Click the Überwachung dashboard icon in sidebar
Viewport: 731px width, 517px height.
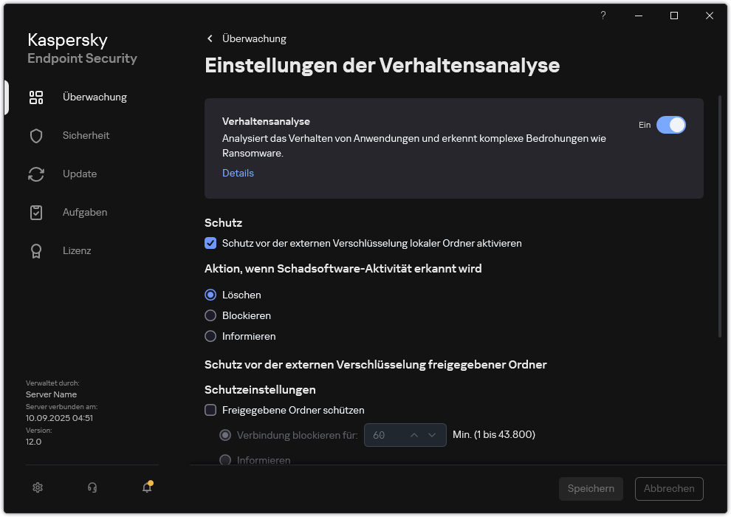point(36,97)
